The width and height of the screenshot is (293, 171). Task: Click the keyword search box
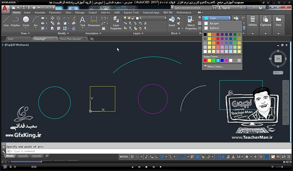(193, 8)
